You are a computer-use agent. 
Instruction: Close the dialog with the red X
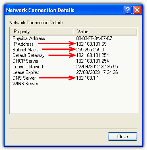point(137,10)
